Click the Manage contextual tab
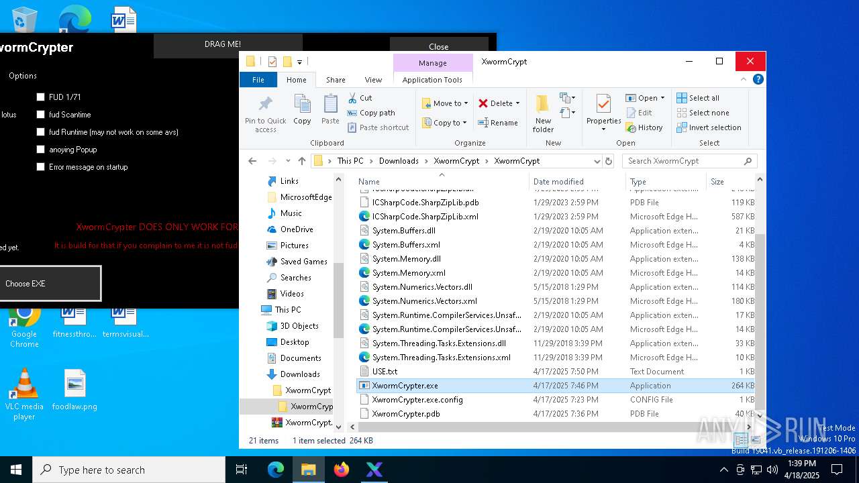Viewport: 859px width, 483px height. [432, 62]
